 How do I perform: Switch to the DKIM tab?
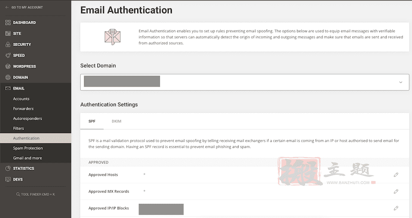116,121
